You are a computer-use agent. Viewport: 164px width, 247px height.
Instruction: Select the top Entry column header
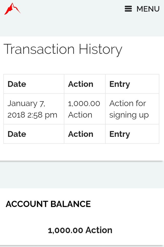pos(119,84)
